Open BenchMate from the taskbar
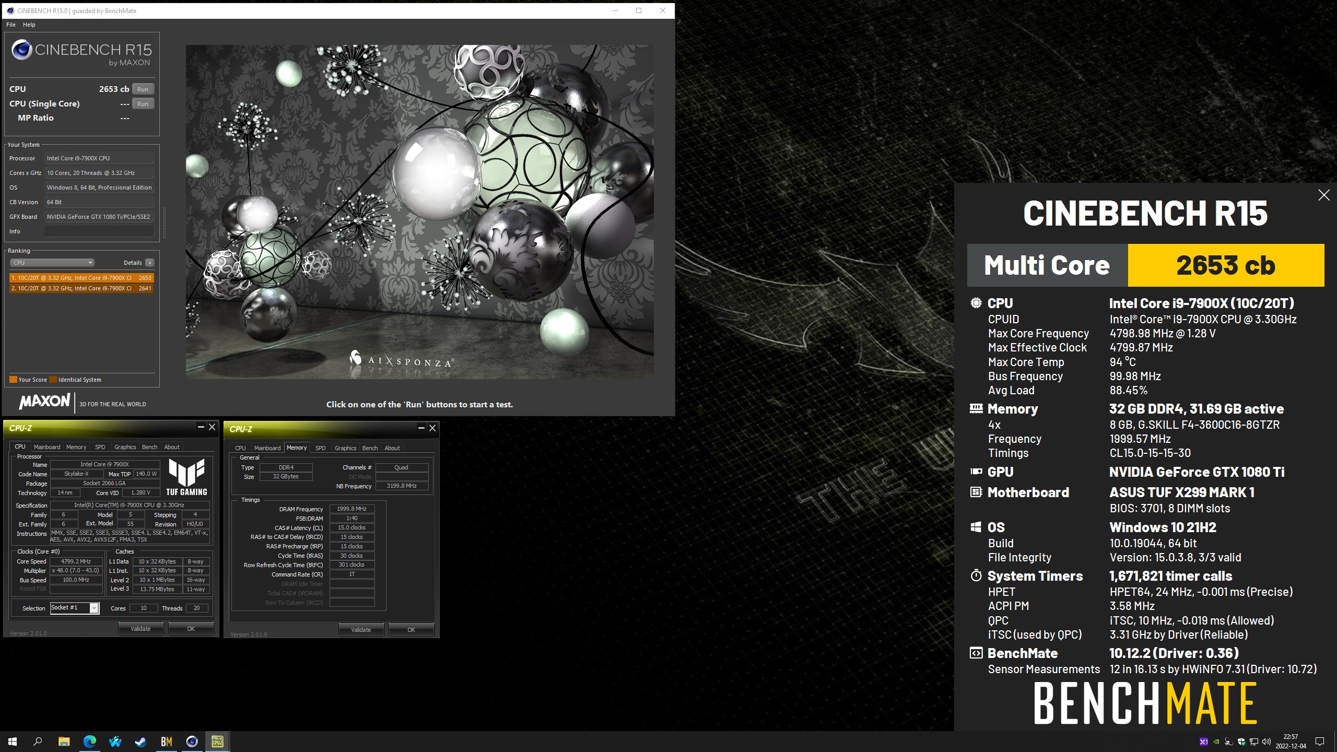Screen dimensions: 1337x752 (x=166, y=742)
